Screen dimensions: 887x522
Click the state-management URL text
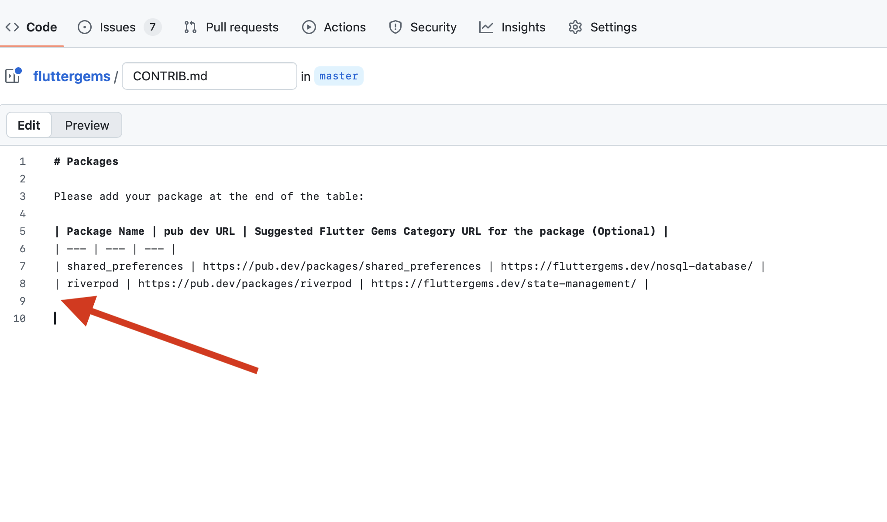tap(504, 284)
